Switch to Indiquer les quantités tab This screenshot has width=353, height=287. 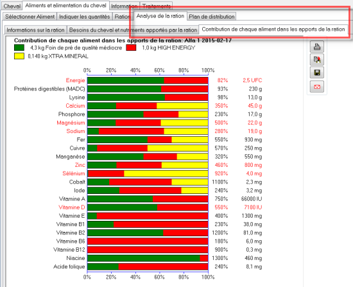coord(85,17)
